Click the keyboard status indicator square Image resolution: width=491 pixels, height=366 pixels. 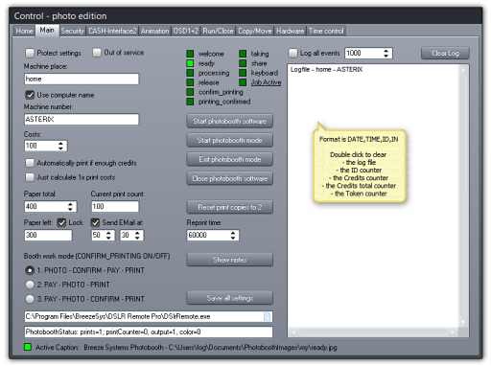click(x=243, y=73)
